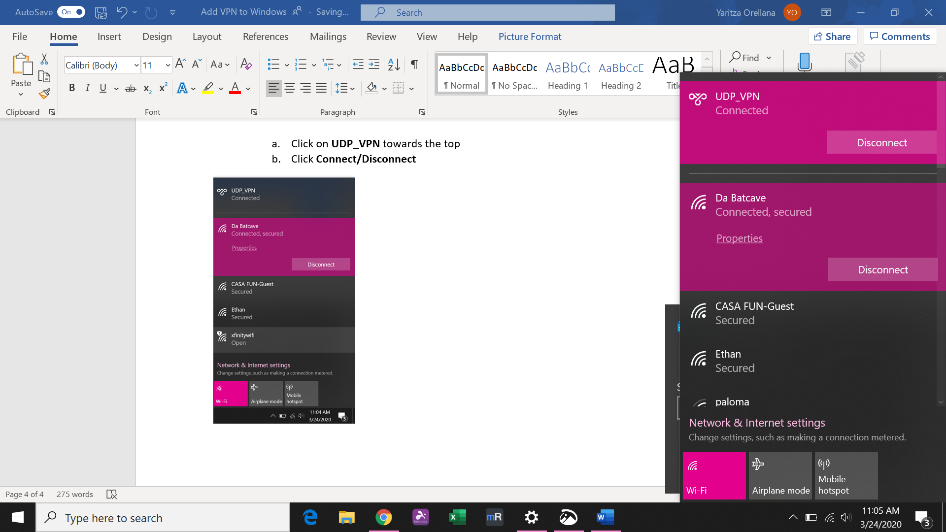
Task: Click the Format Painter icon
Action: [44, 93]
